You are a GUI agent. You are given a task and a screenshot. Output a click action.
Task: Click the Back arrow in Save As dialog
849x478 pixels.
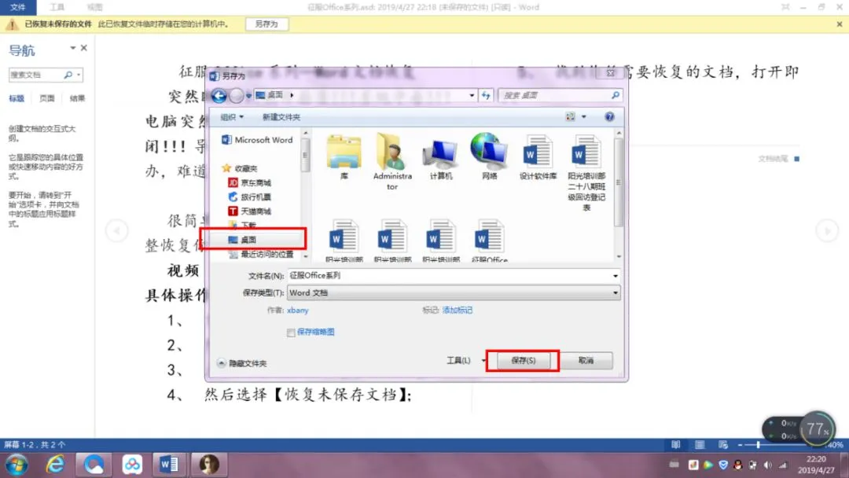click(x=219, y=96)
